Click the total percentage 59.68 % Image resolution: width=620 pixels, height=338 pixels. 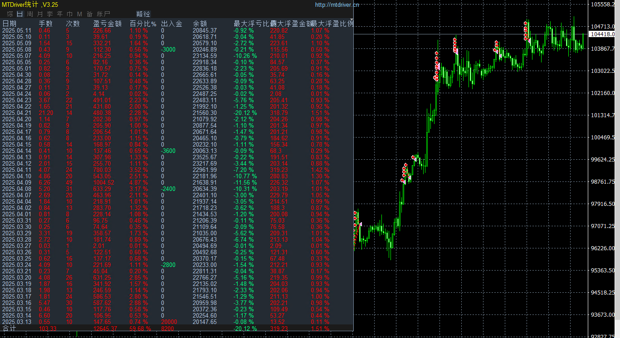(x=140, y=328)
